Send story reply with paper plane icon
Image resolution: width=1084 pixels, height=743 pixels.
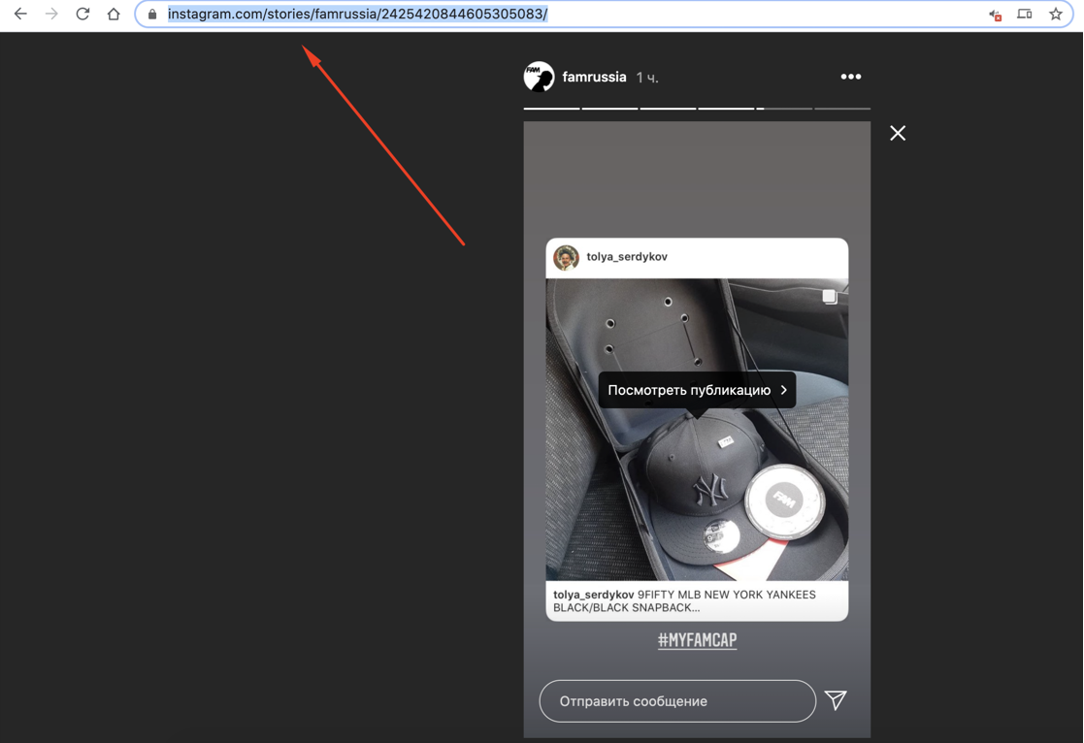tap(836, 700)
